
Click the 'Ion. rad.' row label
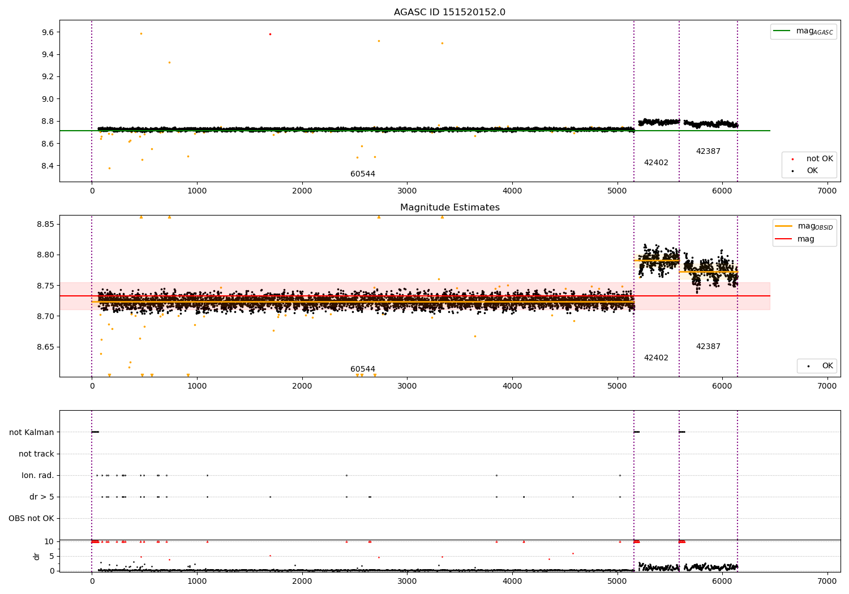[38, 475]
